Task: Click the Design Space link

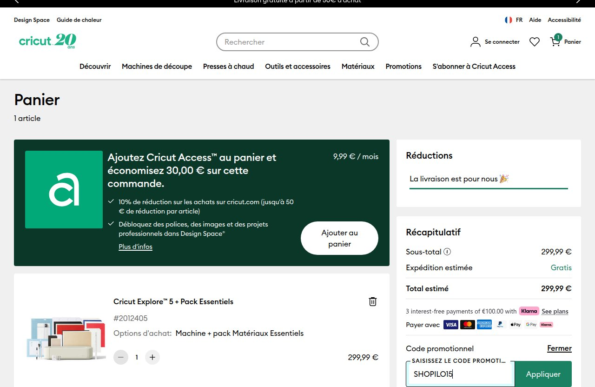Action: 32,20
